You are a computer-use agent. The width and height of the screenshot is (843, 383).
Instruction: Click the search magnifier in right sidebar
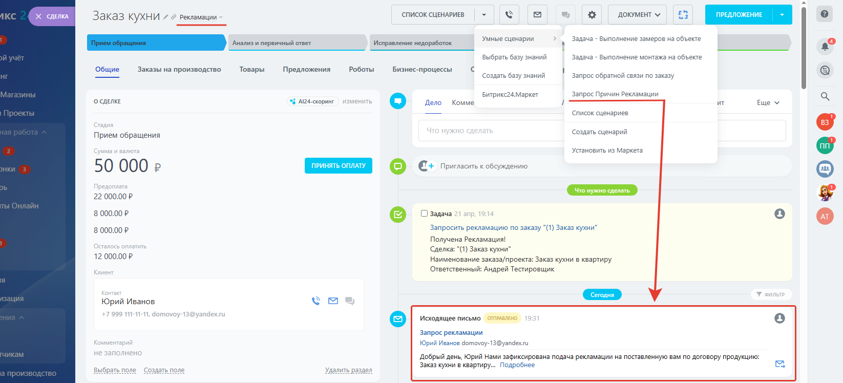(825, 96)
